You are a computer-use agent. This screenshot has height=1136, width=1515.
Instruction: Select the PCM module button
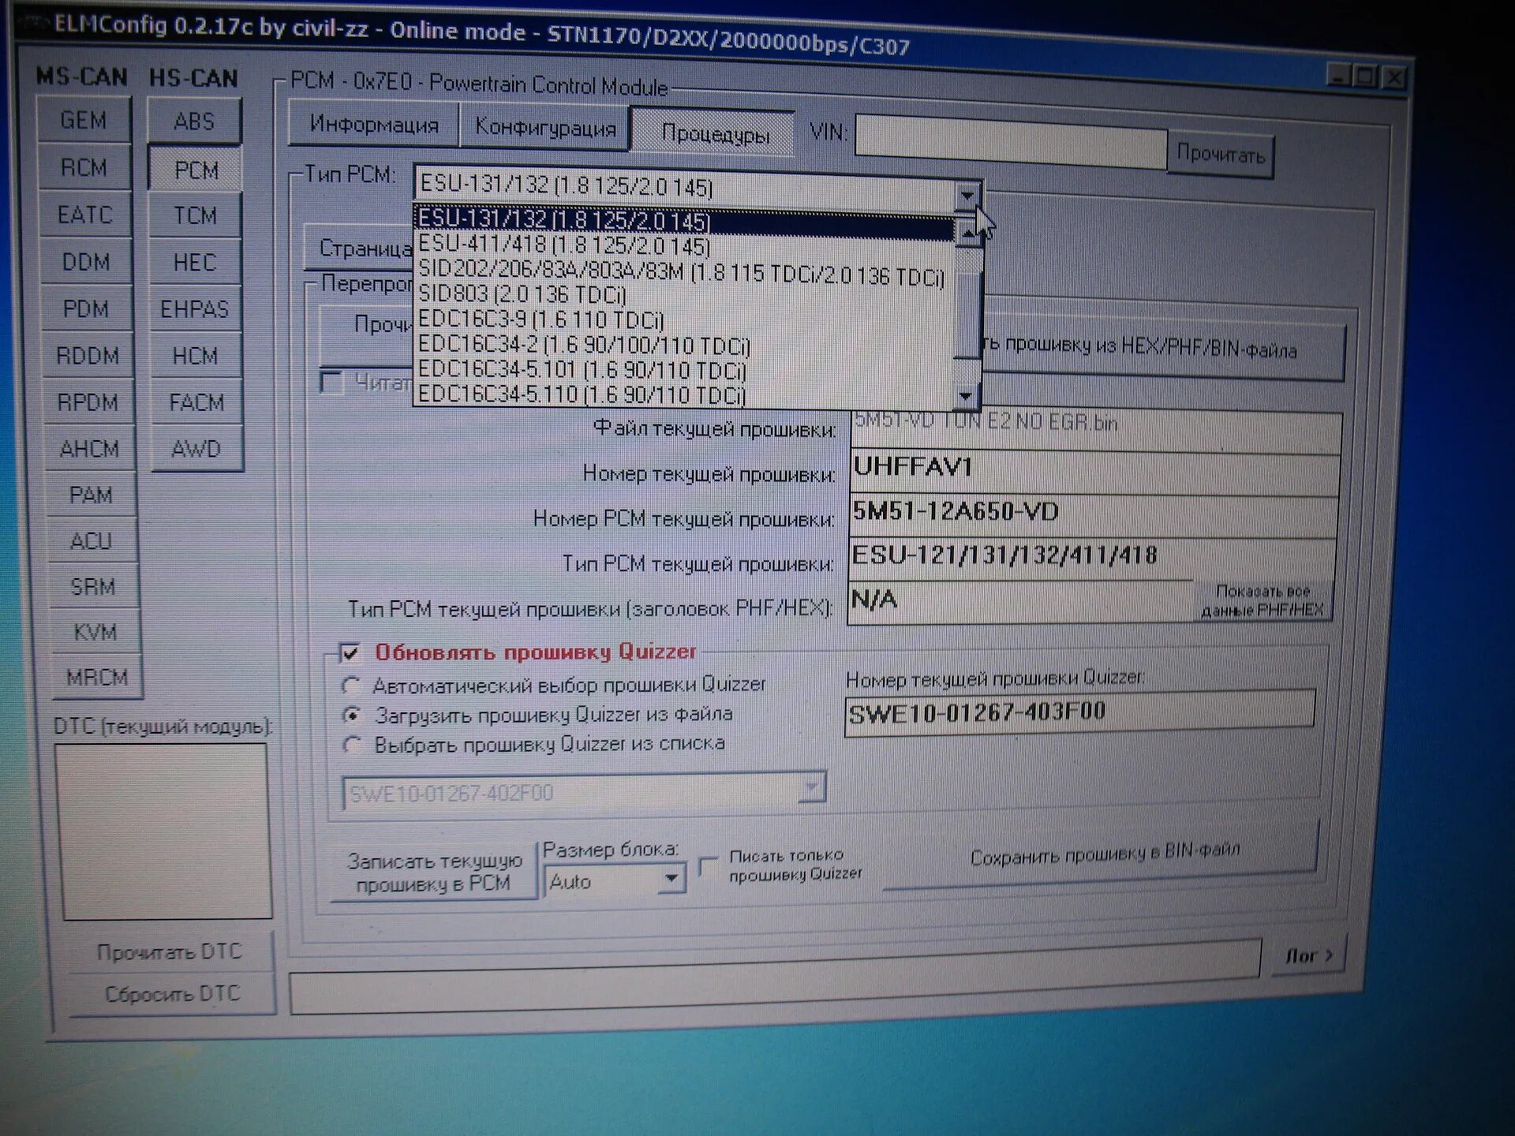tap(196, 170)
